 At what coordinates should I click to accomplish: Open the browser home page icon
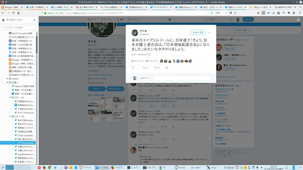[18, 13]
